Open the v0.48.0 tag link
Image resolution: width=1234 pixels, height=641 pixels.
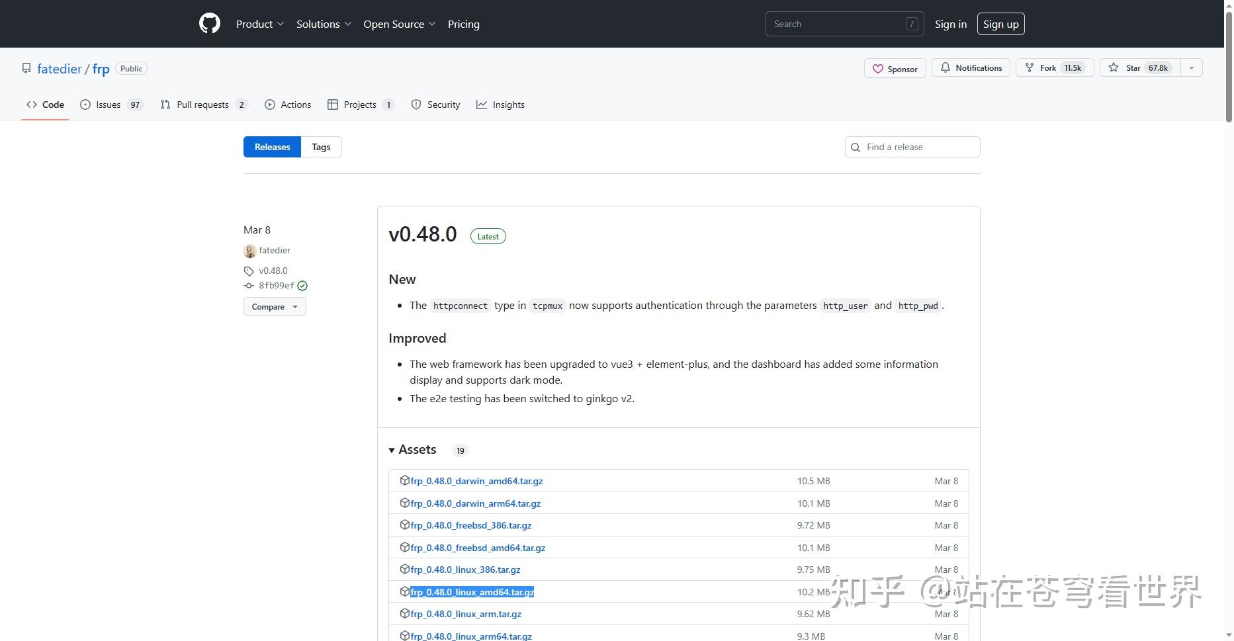(x=273, y=271)
